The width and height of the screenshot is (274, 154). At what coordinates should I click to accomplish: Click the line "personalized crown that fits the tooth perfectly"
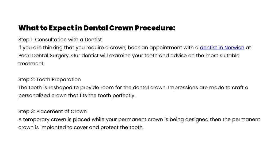pyautogui.click(x=77, y=95)
